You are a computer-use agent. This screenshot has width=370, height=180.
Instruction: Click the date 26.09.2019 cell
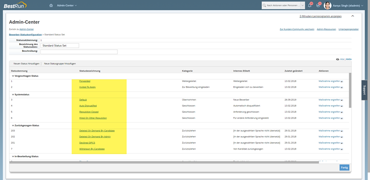291,100
